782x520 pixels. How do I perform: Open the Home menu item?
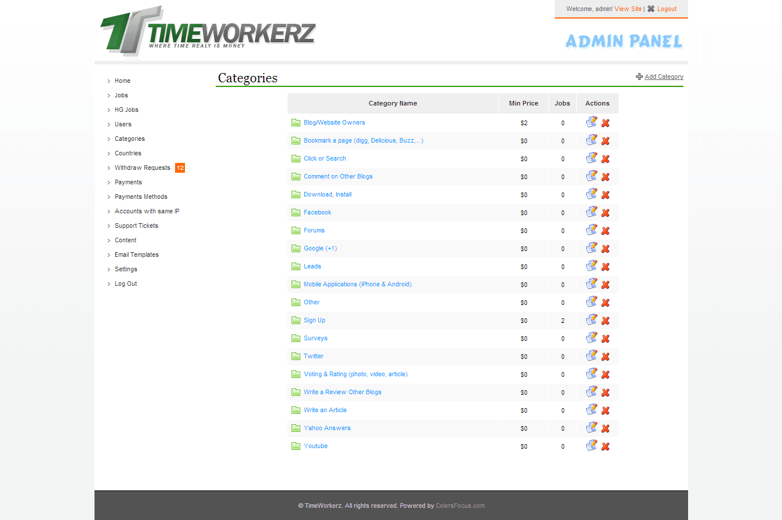pos(122,81)
